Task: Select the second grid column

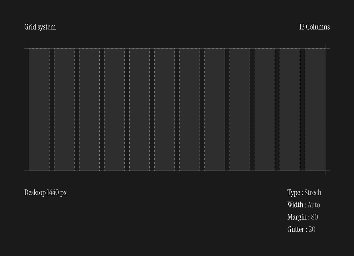Action: [64, 110]
